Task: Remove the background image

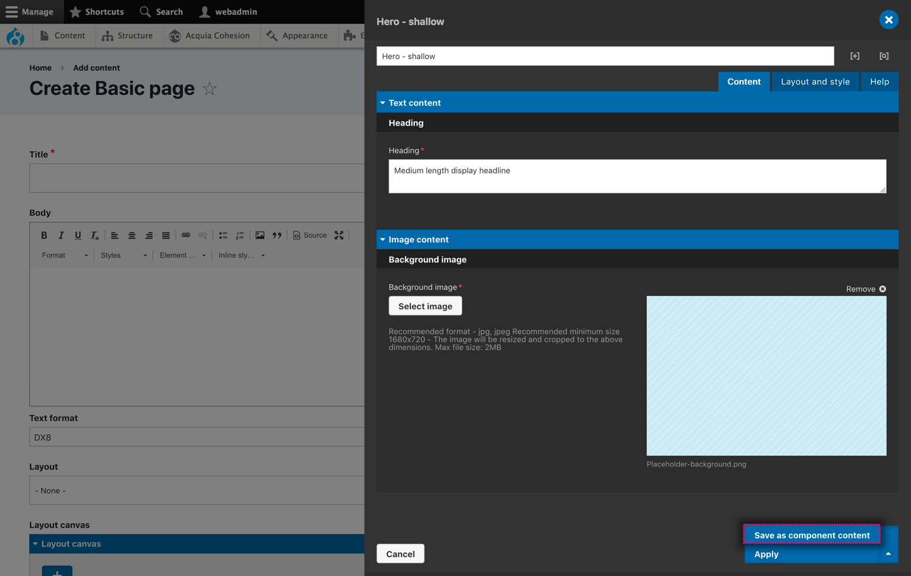Action: [866, 289]
